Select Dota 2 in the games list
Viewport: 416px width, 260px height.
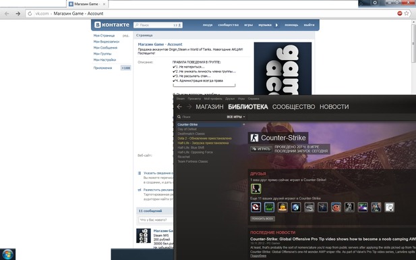pyautogui.click(x=204, y=138)
